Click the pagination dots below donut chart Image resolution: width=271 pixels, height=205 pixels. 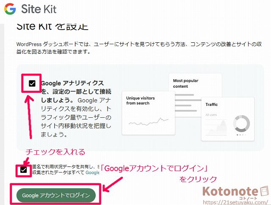(x=241, y=135)
